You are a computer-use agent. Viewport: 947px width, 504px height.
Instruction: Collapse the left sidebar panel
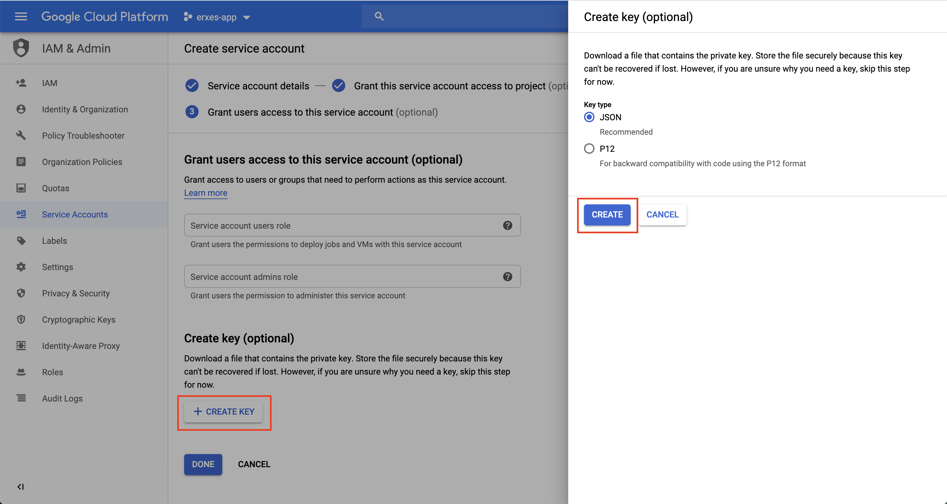pos(21,487)
